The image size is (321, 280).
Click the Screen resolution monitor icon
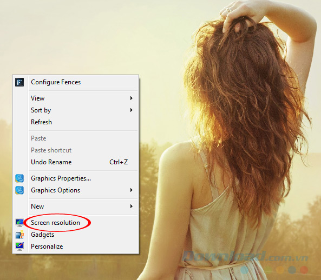click(x=19, y=223)
